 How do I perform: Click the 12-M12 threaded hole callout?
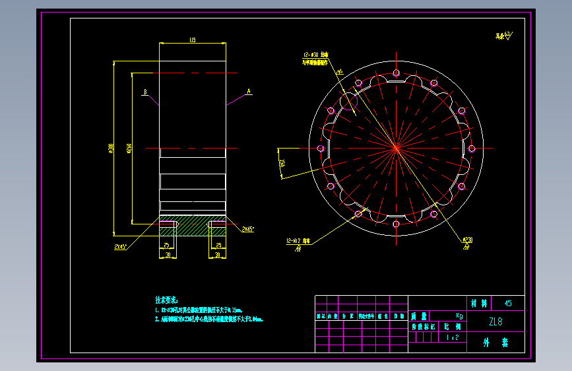tap(298, 241)
